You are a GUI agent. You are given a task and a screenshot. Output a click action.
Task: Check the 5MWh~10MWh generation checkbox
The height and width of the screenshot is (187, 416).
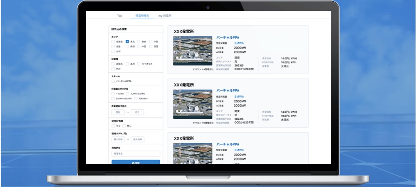click(x=113, y=98)
